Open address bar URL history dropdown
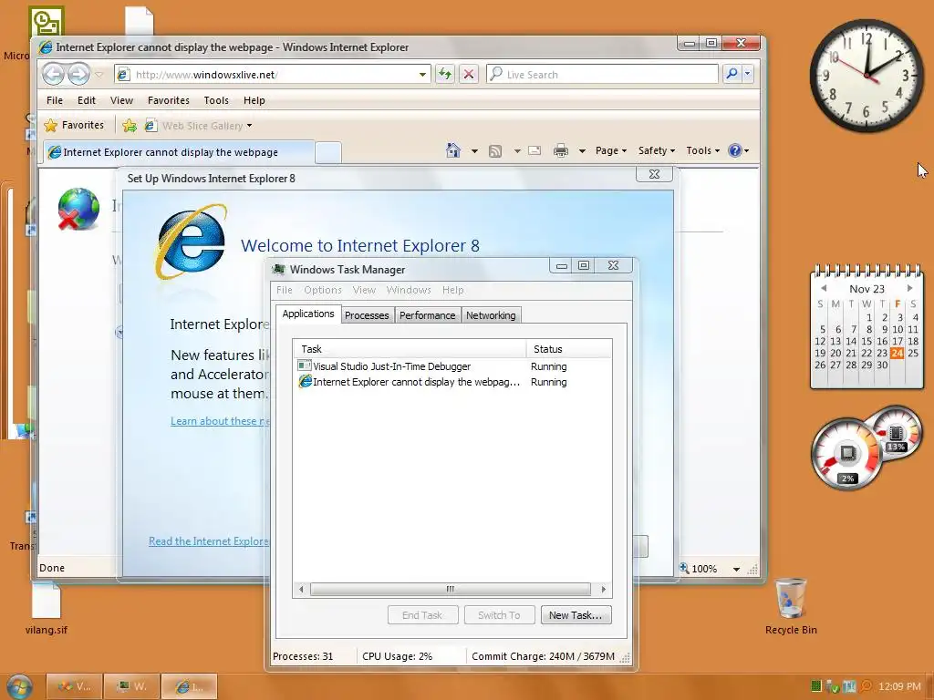Image resolution: width=934 pixels, height=700 pixels. pyautogui.click(x=422, y=75)
